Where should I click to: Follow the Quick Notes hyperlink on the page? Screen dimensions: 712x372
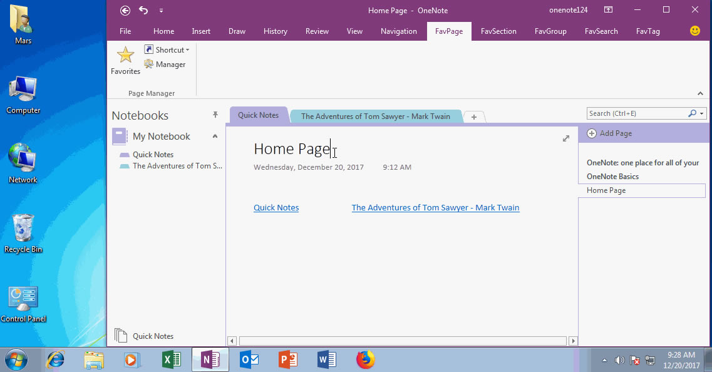(x=276, y=207)
